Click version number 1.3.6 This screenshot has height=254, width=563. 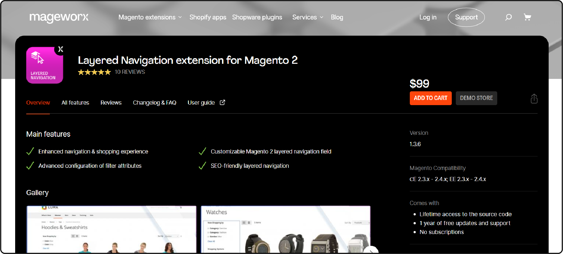point(415,144)
